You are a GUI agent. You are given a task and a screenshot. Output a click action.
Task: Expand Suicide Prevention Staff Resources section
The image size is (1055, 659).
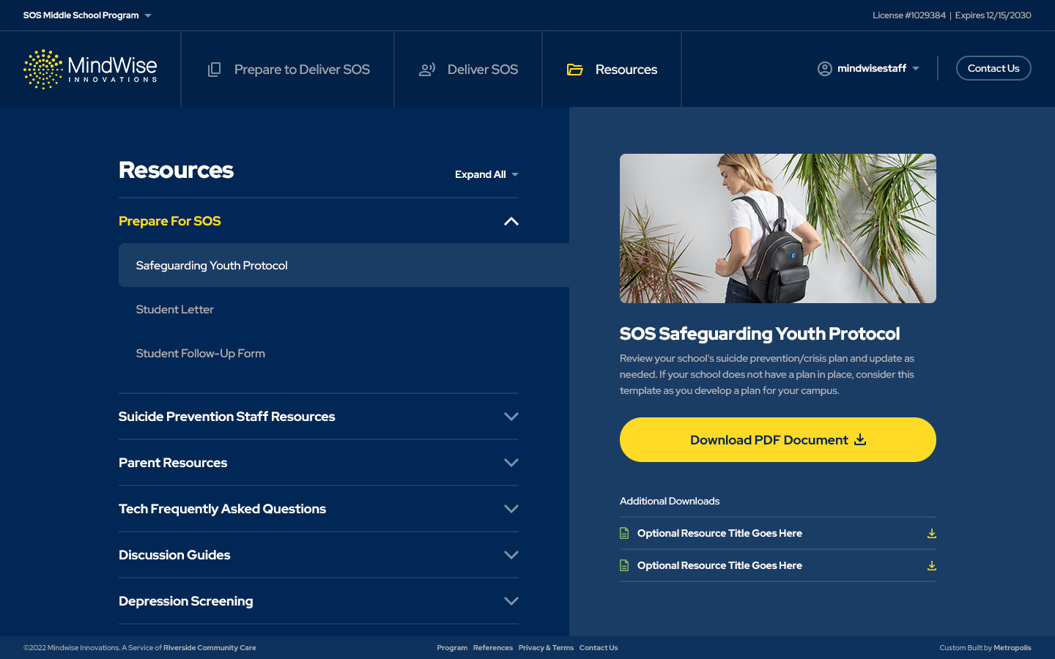click(511, 417)
